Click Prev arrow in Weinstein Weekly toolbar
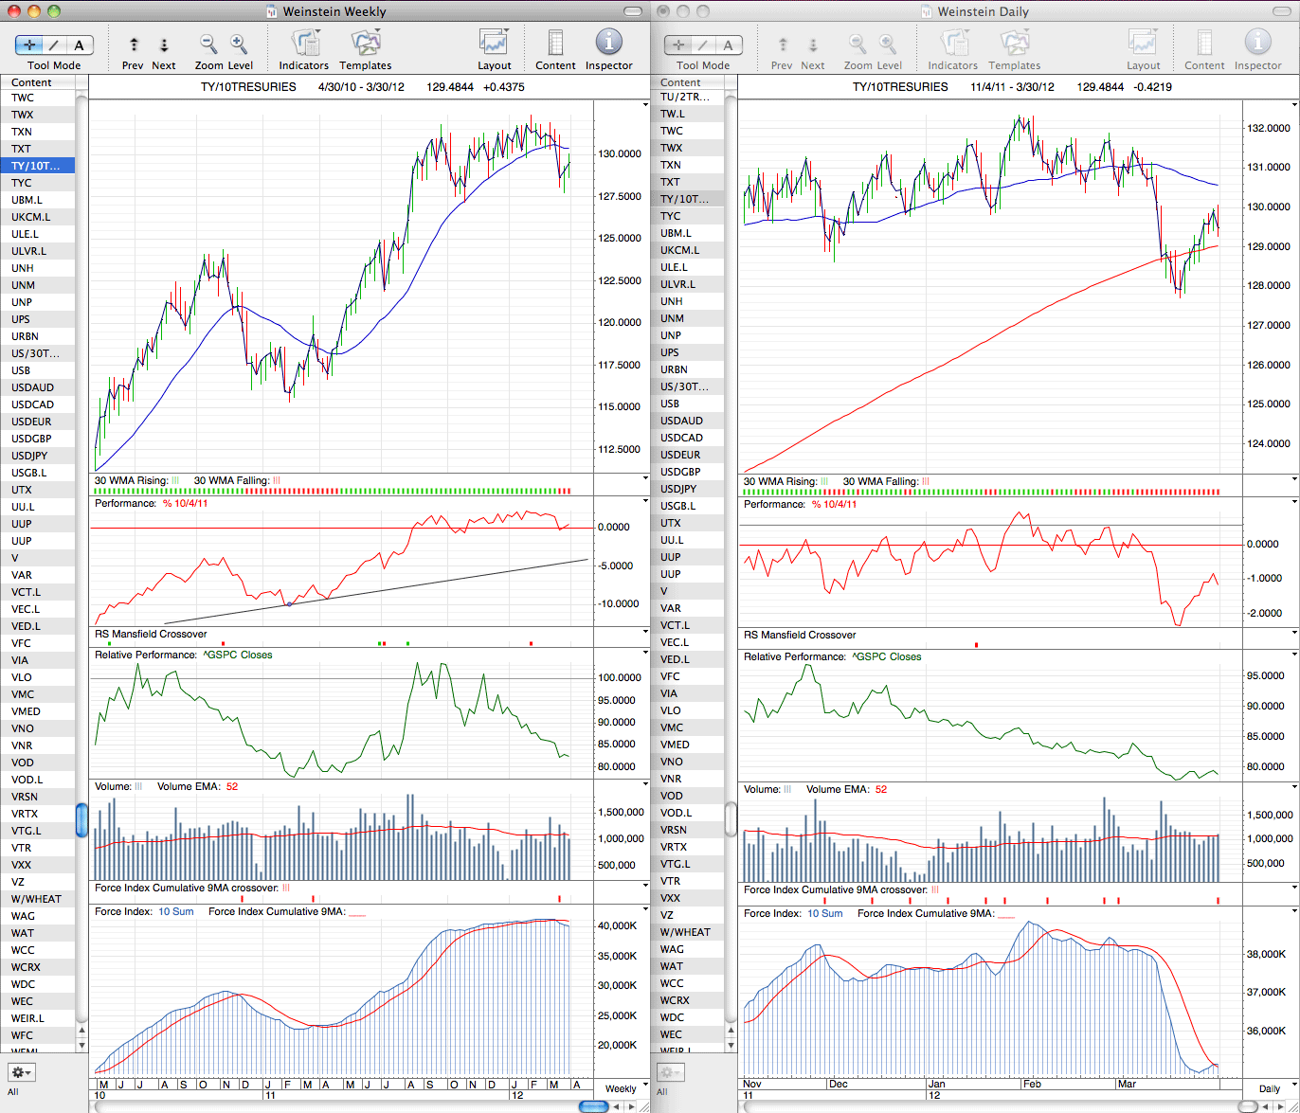 pos(134,45)
